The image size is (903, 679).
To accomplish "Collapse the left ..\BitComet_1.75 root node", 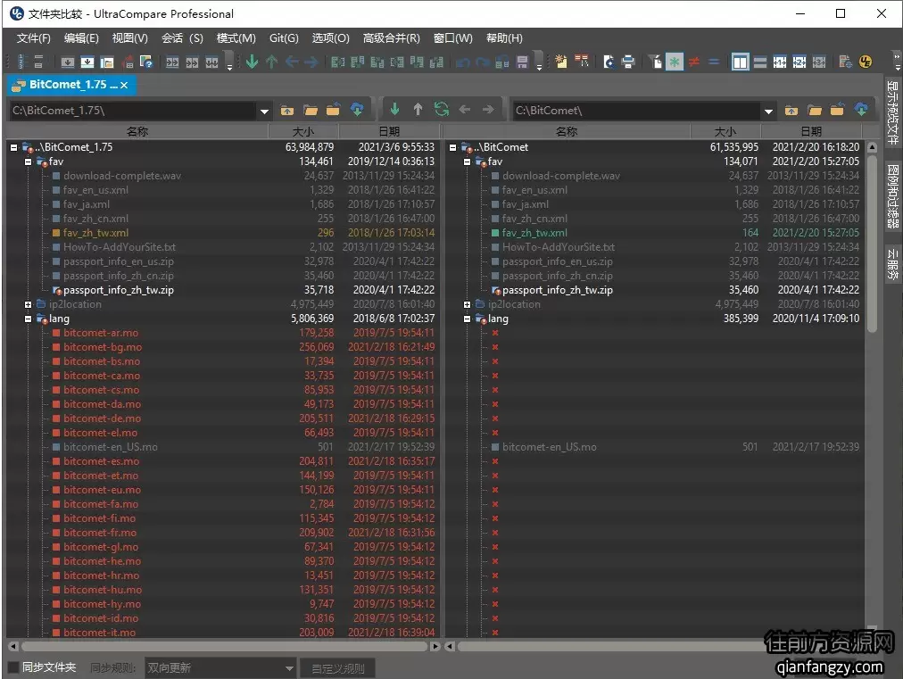I will pyautogui.click(x=13, y=147).
